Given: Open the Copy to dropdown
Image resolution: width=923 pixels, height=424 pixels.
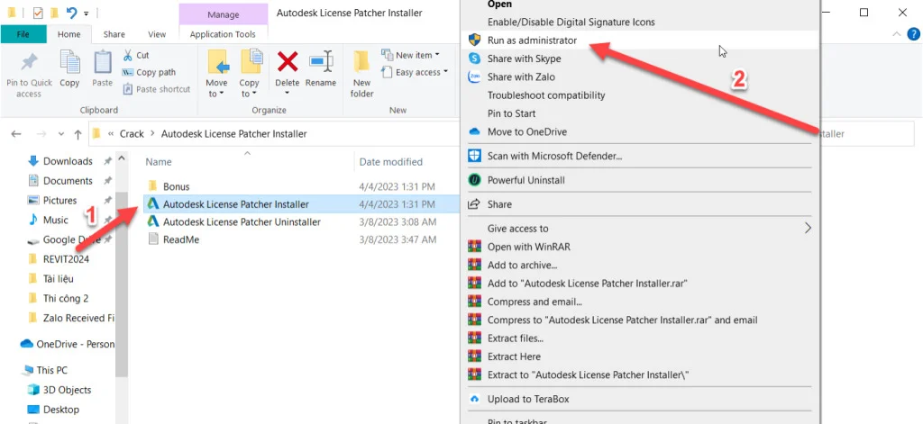Looking at the screenshot, I should [x=249, y=88].
